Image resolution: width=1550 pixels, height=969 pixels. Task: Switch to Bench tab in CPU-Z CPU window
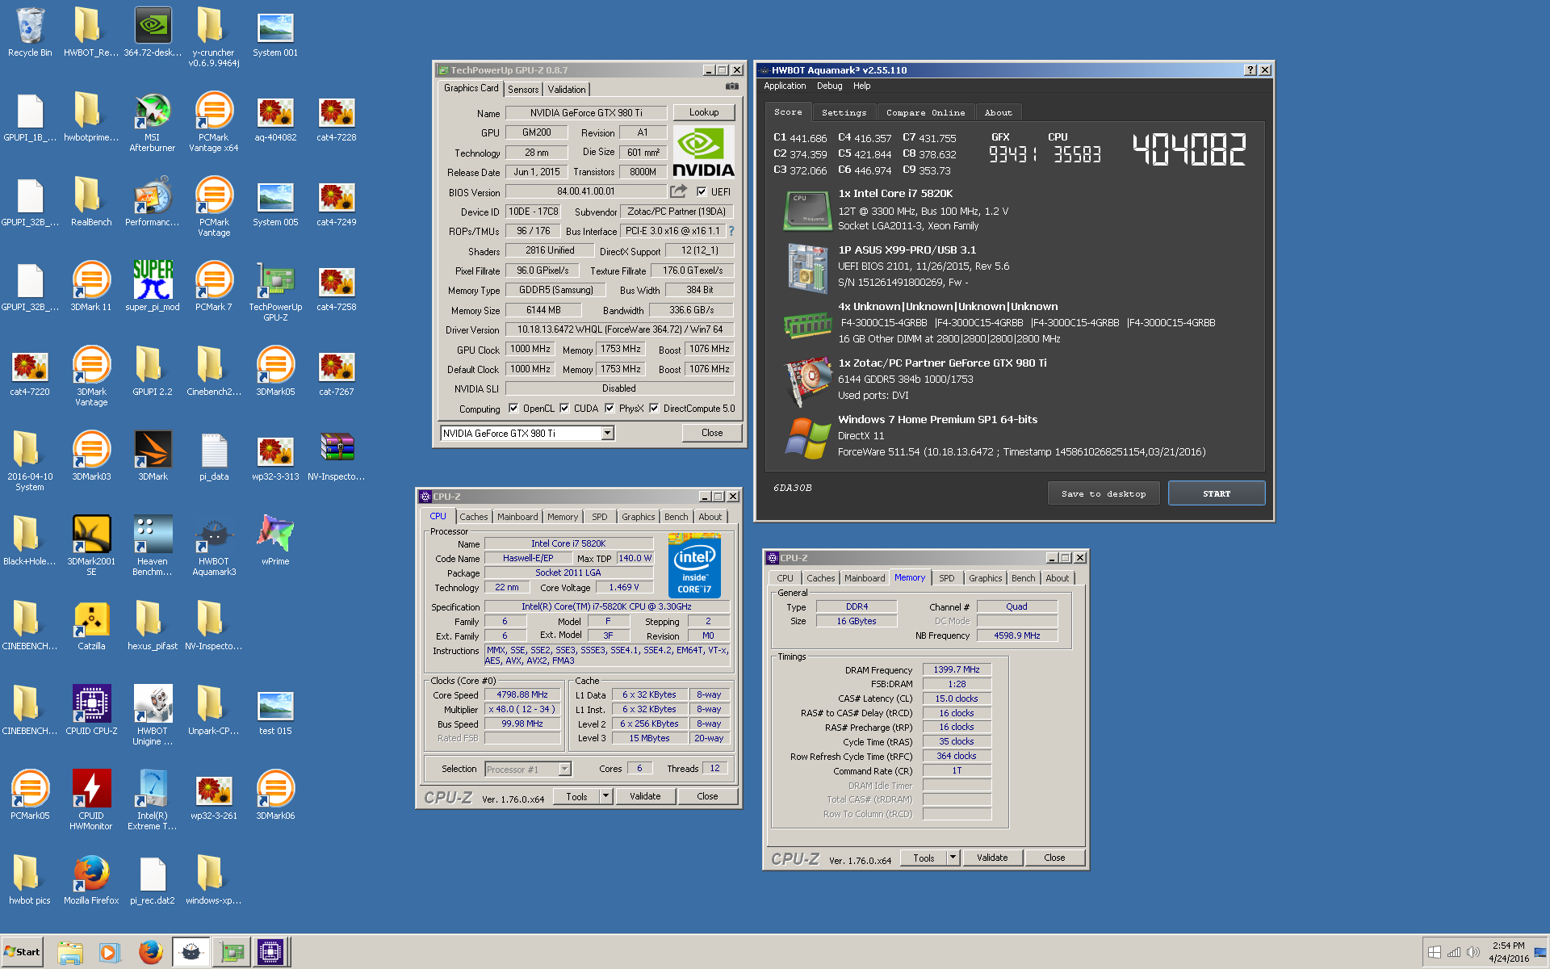tap(677, 517)
